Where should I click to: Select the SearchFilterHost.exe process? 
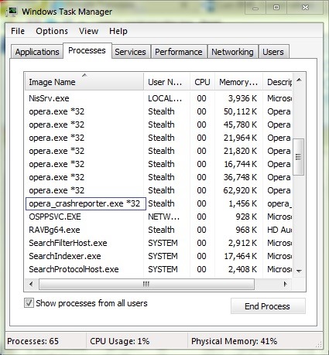pos(159,243)
